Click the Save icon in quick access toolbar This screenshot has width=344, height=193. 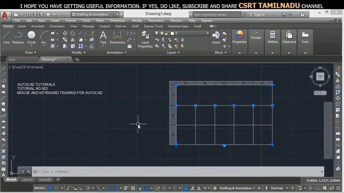click(x=35, y=14)
